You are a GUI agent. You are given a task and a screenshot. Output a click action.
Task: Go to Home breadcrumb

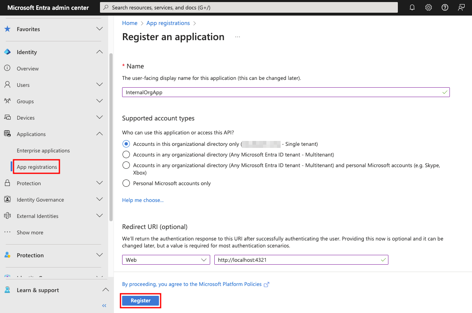point(130,23)
